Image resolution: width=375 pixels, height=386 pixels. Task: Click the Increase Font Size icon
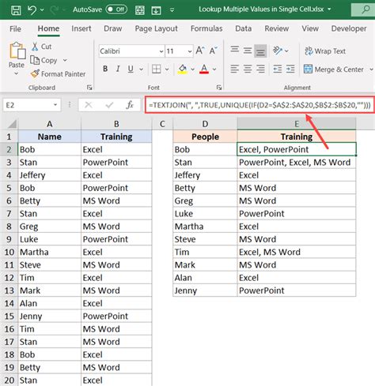pos(200,51)
